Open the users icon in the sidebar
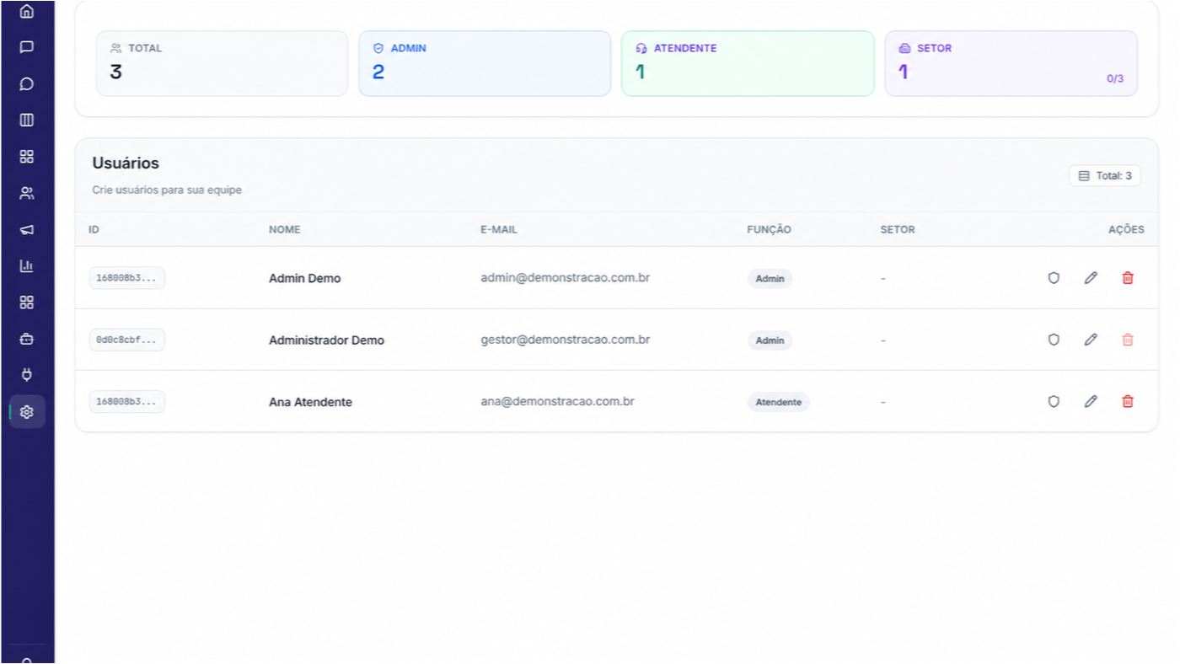Image resolution: width=1180 pixels, height=664 pixels. tap(26, 193)
